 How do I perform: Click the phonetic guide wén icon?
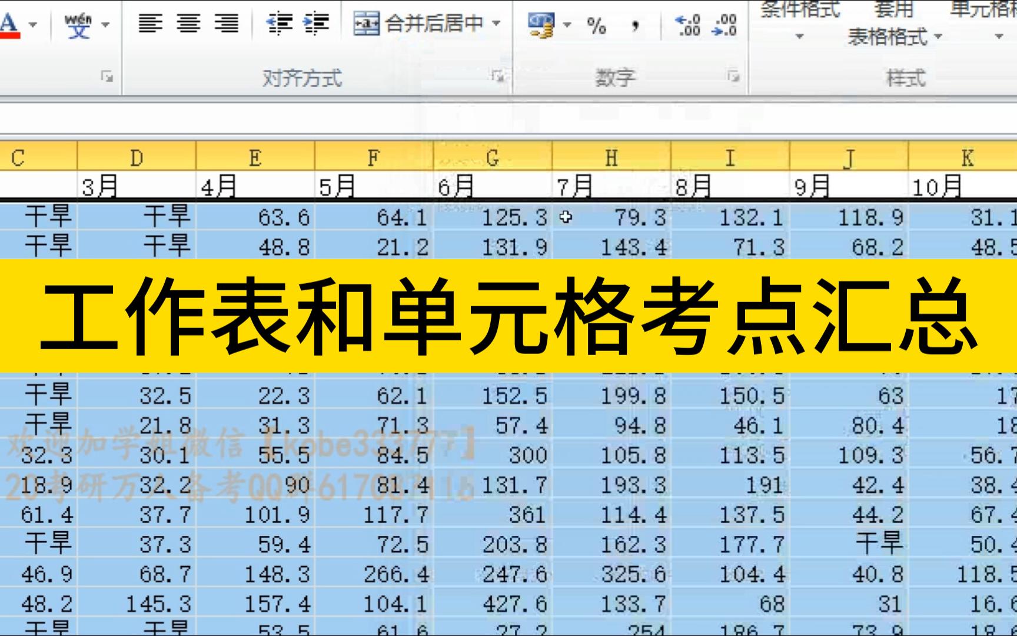[78, 25]
